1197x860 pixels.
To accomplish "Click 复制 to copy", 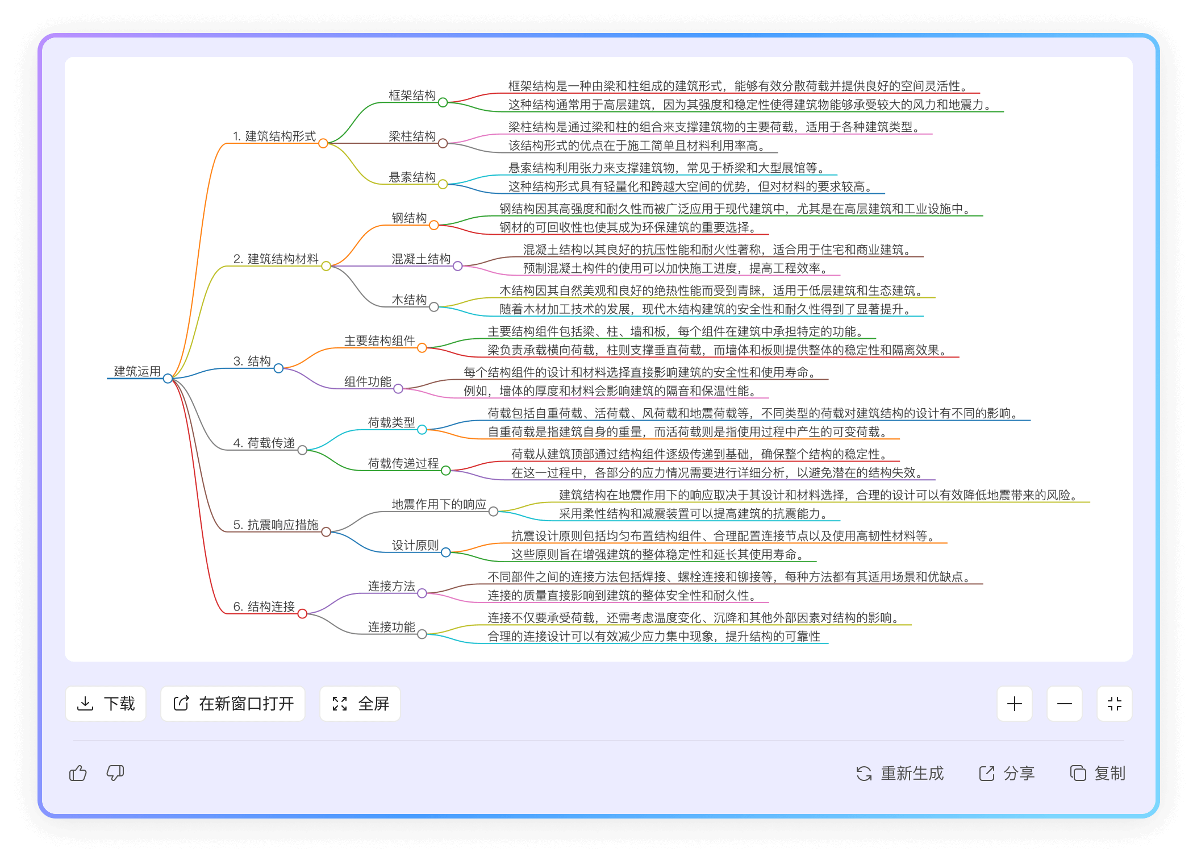I will pyautogui.click(x=1098, y=774).
